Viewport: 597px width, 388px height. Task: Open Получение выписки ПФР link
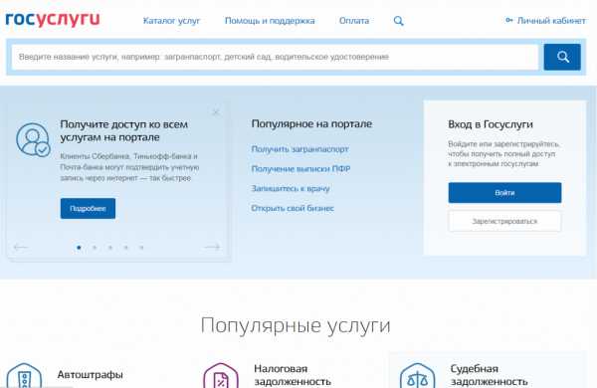(300, 169)
